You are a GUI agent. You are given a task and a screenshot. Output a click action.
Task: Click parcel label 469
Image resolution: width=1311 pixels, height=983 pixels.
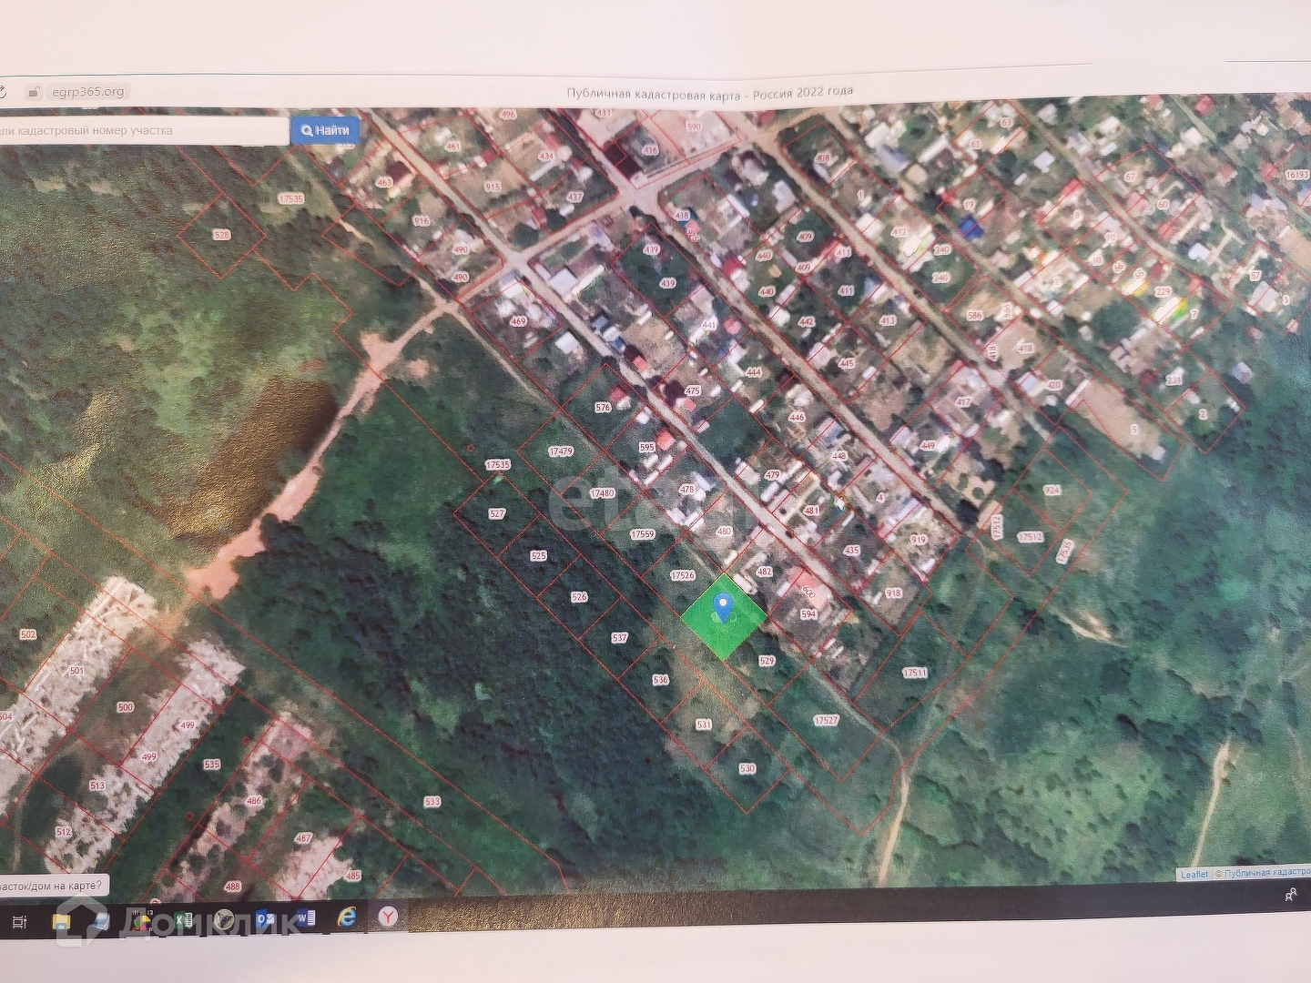519,320
